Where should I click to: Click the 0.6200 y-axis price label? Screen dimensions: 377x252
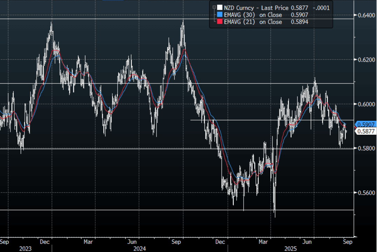366,60
